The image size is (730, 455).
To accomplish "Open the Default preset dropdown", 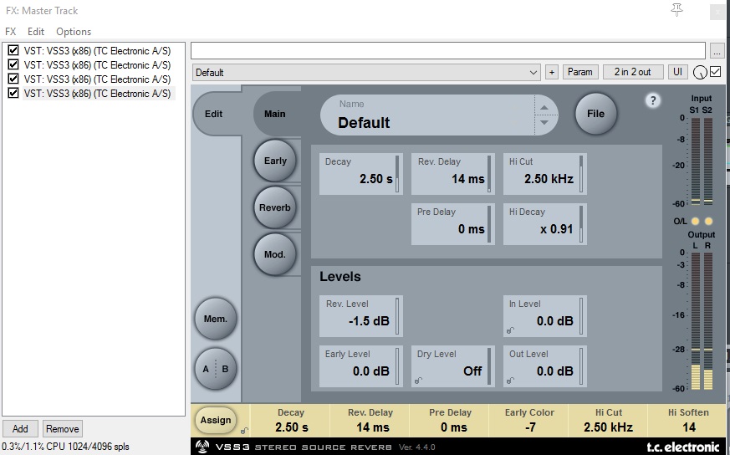I will click(366, 73).
